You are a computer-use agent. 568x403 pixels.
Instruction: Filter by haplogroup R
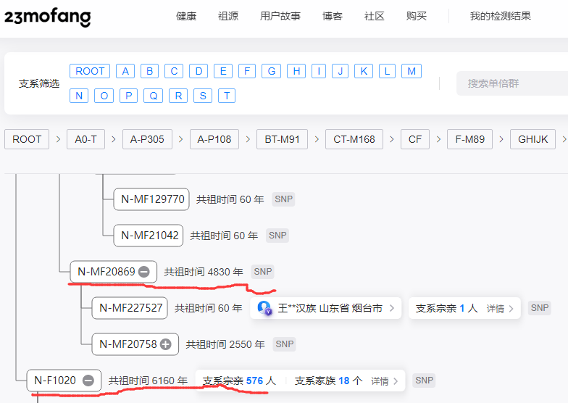(178, 96)
